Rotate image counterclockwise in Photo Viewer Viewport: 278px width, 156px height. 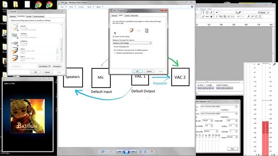(x=140, y=152)
